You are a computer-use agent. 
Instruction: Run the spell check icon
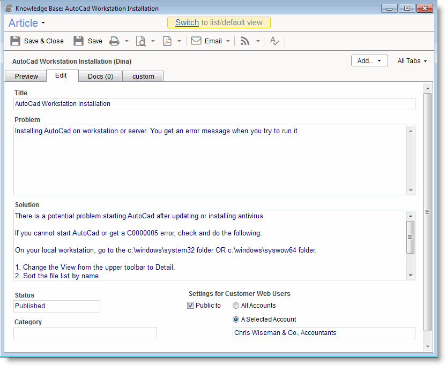click(x=274, y=41)
